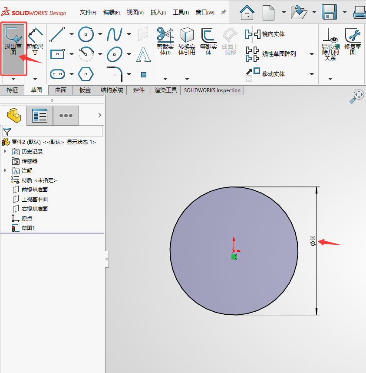Select 上视基准面 (Top Plane) in tree
This screenshot has width=366, height=373.
click(x=34, y=200)
